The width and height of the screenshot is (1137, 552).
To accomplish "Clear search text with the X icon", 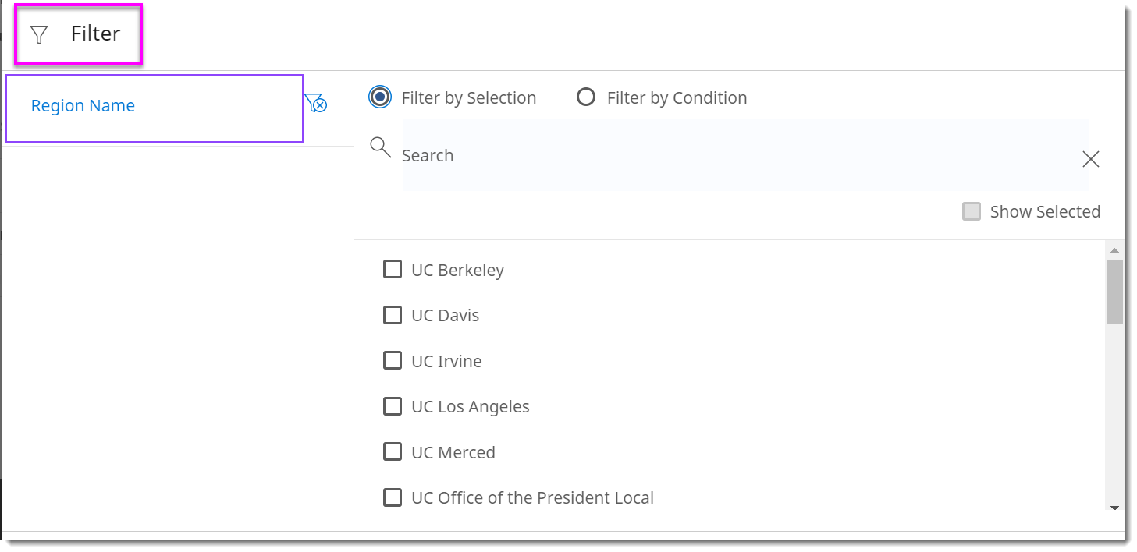I will (1091, 159).
